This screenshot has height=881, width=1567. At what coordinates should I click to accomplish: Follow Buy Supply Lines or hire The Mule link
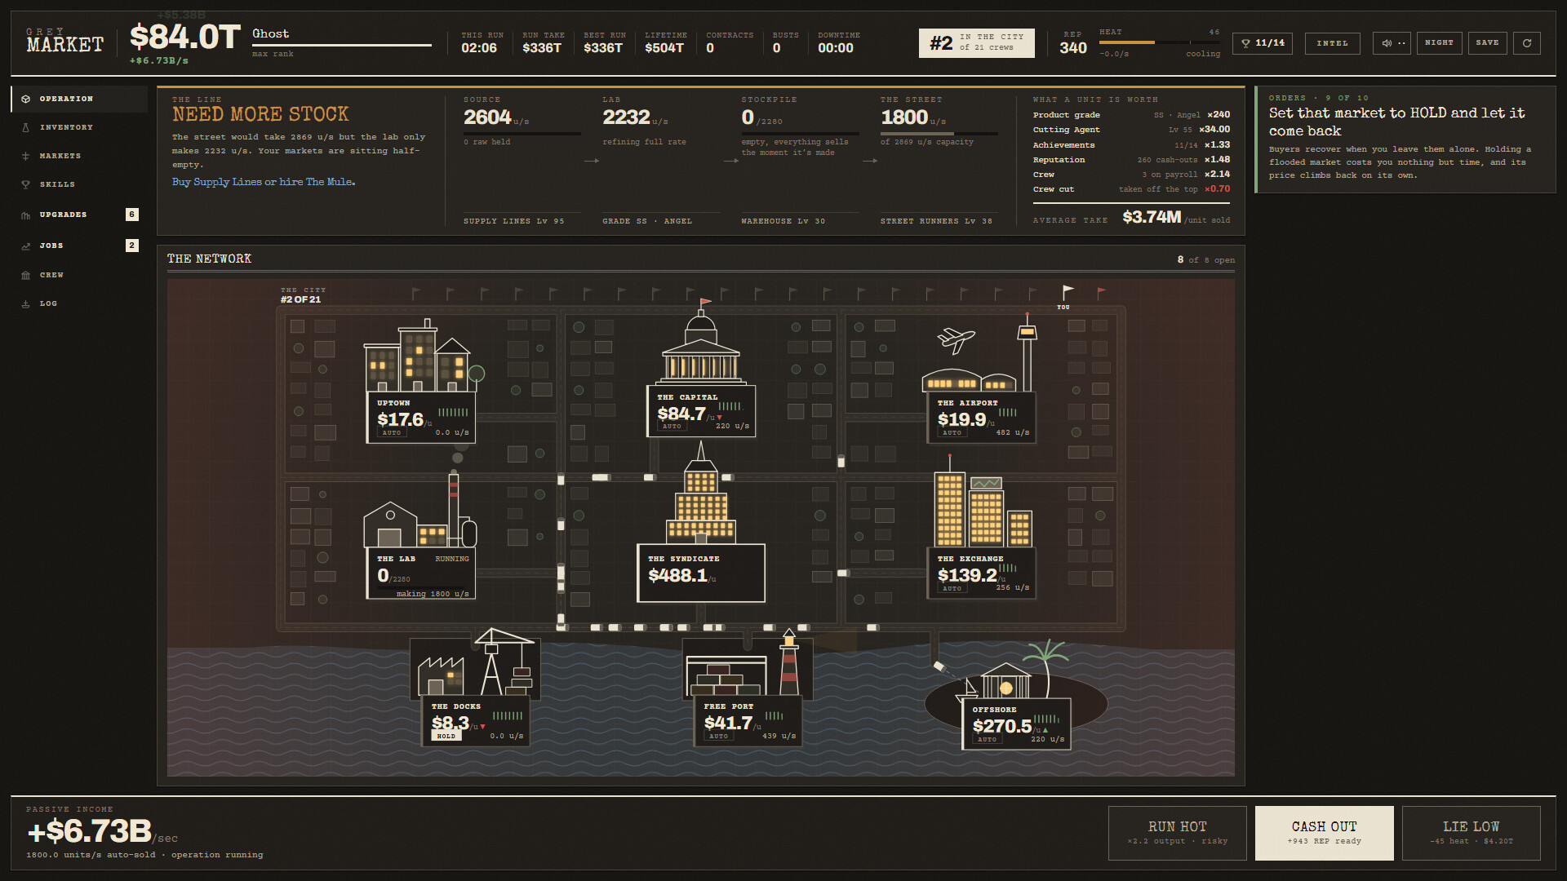tap(264, 182)
